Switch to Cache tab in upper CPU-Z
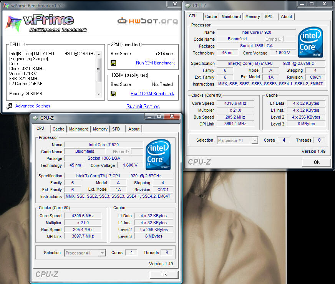Image resolution: width=335 pixels, height=284 pixels. point(211,17)
